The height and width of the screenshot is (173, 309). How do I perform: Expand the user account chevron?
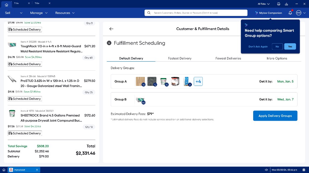304,13
